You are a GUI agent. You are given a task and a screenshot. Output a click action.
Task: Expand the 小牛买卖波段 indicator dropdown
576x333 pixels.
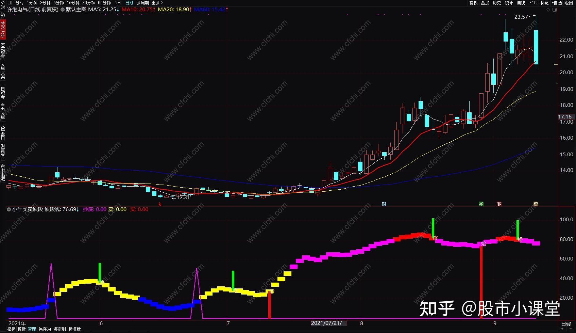[9, 209]
